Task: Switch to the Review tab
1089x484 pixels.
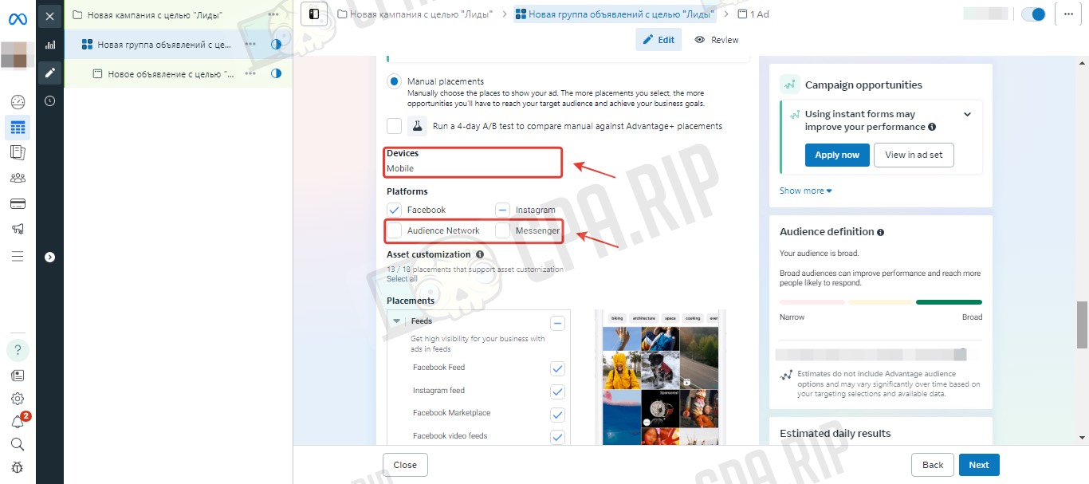Action: tap(717, 40)
